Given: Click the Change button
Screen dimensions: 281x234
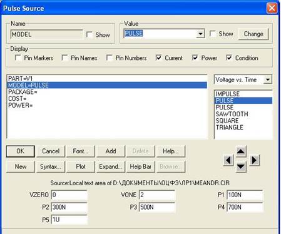Looking at the screenshot, I should point(253,34).
